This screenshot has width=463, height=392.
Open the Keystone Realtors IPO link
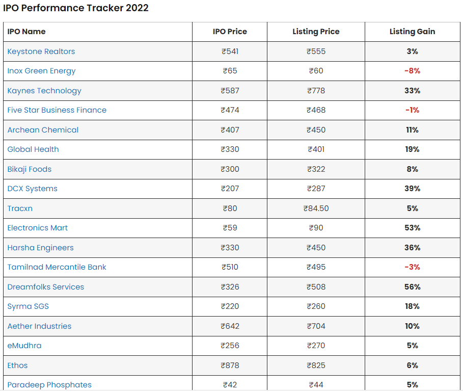pos(41,51)
